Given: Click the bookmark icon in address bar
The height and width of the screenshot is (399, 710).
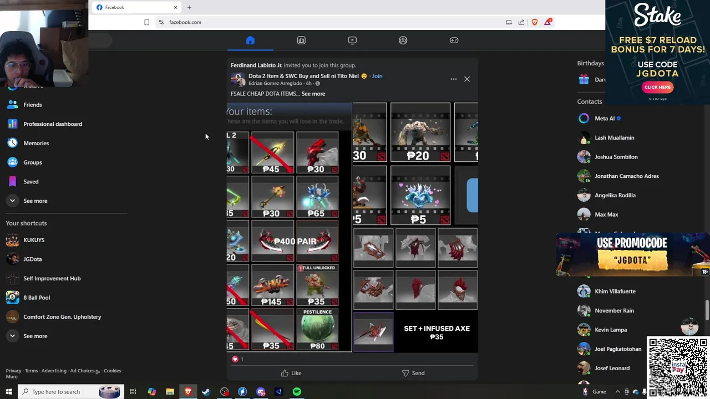Looking at the screenshot, I should (x=146, y=22).
